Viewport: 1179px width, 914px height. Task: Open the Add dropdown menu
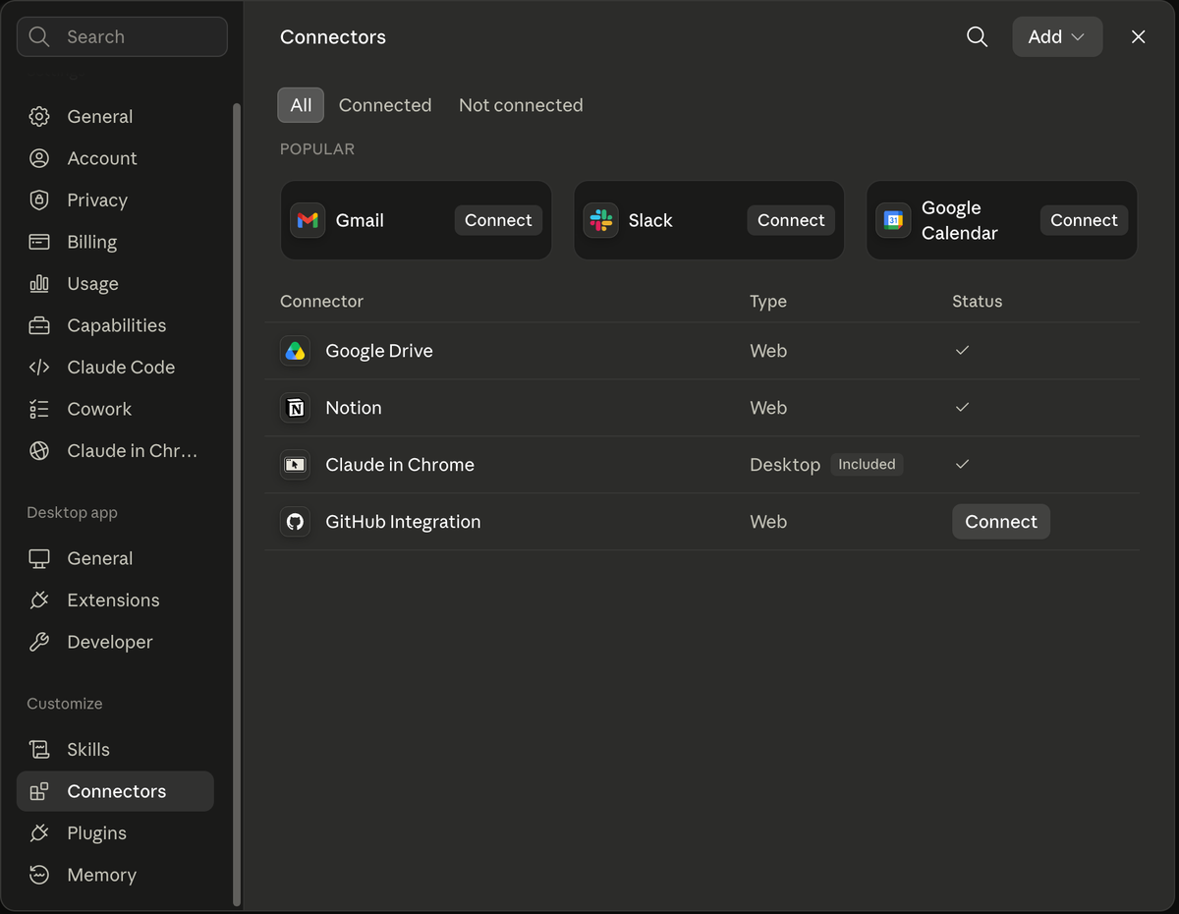(1057, 36)
